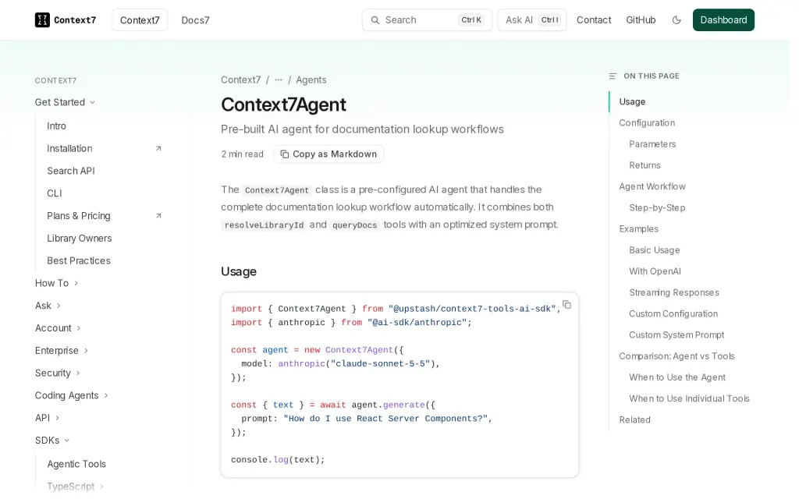Click Copy as Markdown button
The height and width of the screenshot is (499, 799).
tap(328, 154)
